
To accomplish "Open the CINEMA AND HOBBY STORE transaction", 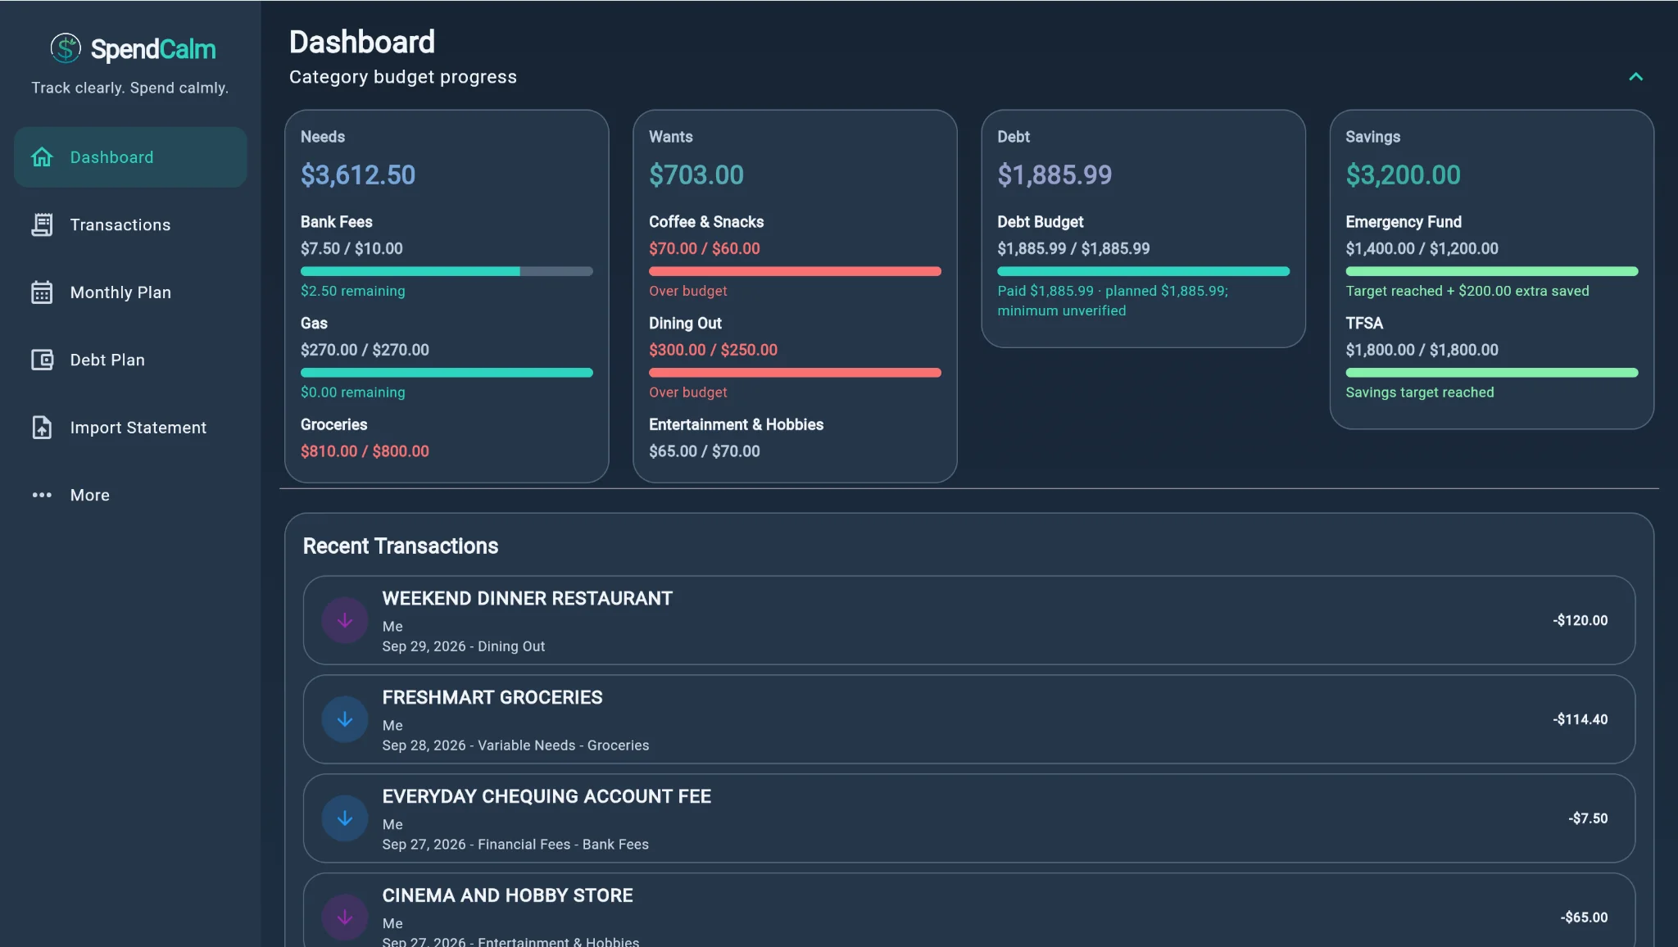I will (969, 910).
